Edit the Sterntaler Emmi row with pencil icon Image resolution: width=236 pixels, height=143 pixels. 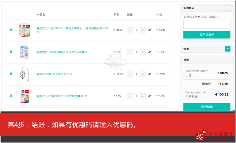[x=150, y=74]
